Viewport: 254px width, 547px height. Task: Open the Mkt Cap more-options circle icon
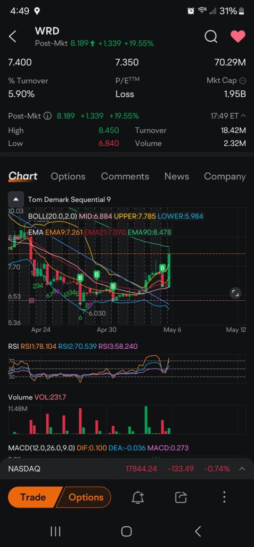pos(243,81)
